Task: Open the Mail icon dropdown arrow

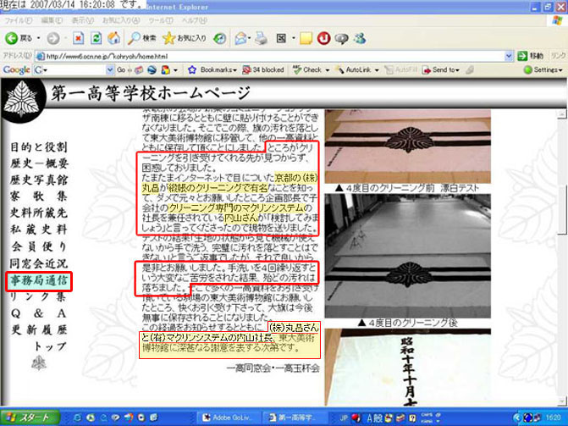Action: pyautogui.click(x=250, y=38)
